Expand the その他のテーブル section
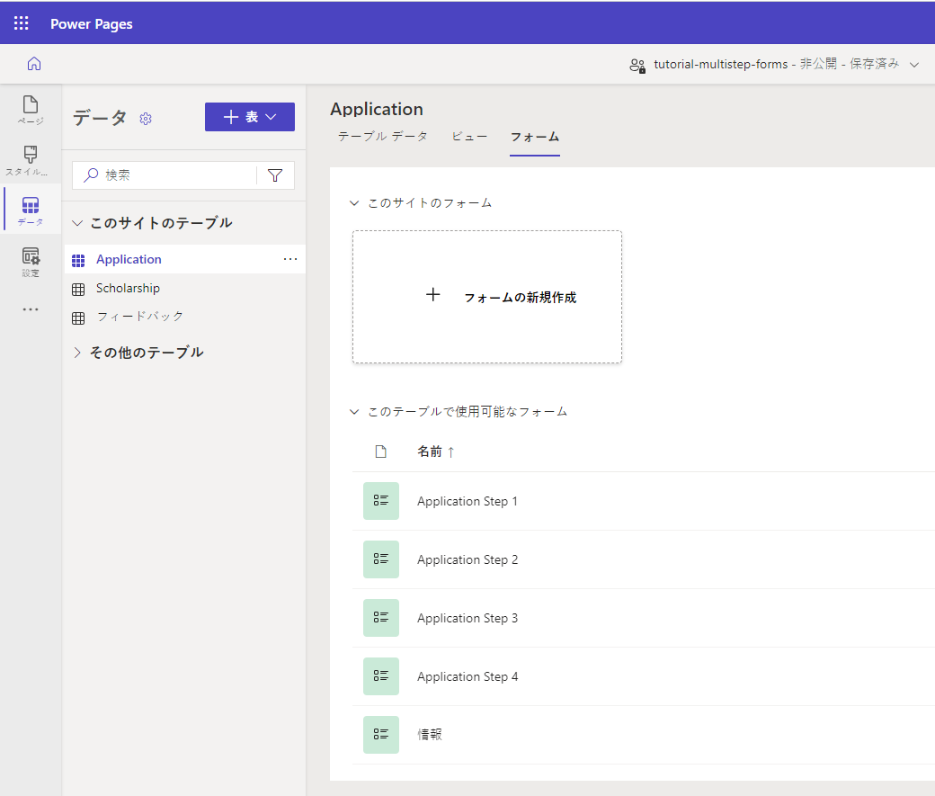 coord(77,352)
